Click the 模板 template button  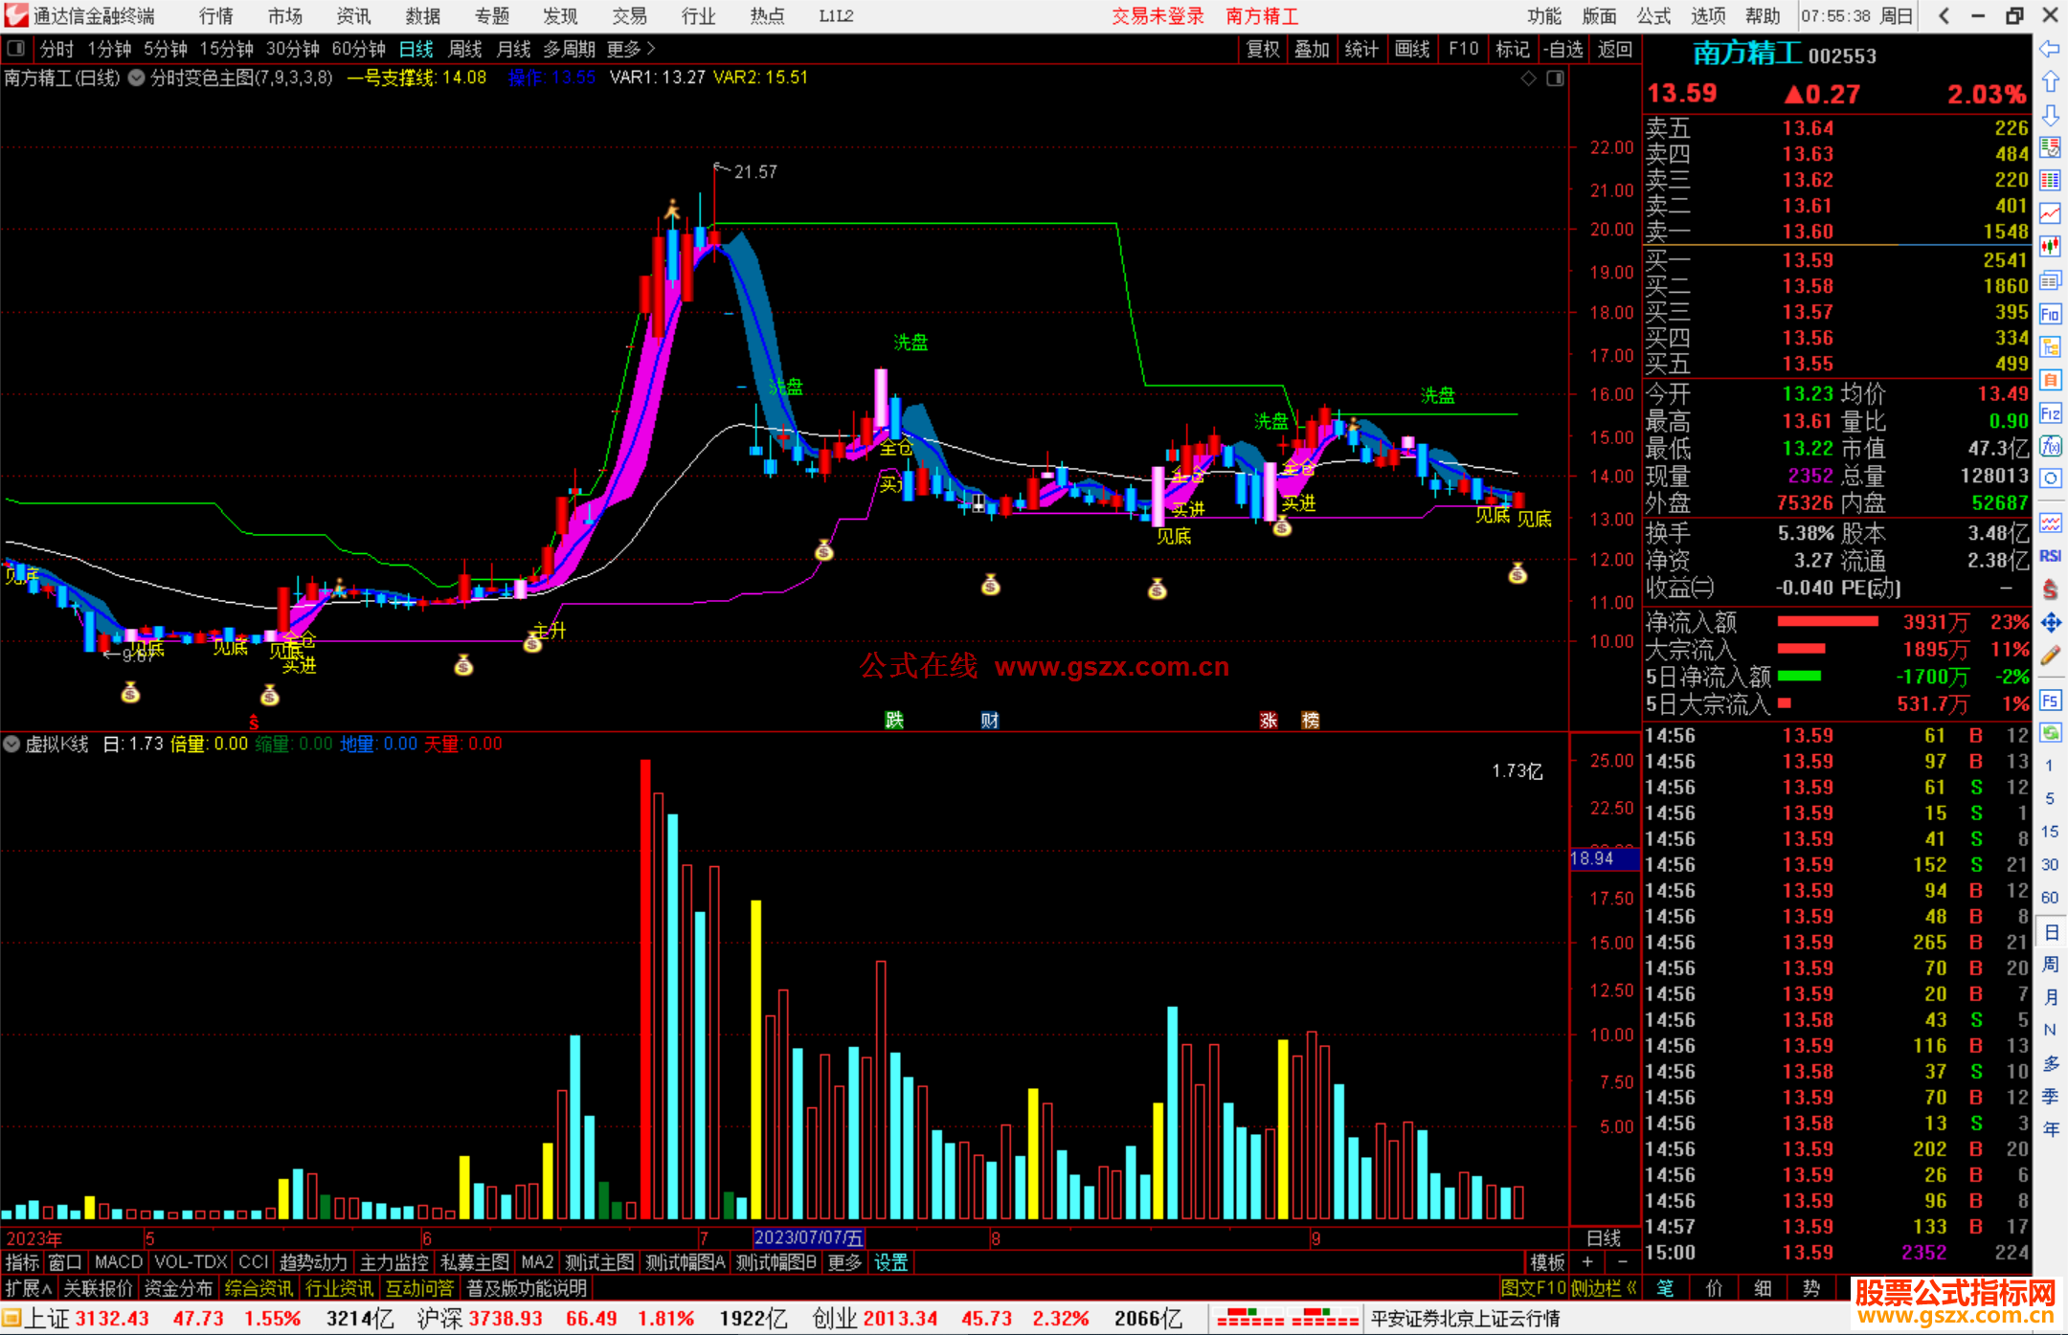tap(1547, 1262)
